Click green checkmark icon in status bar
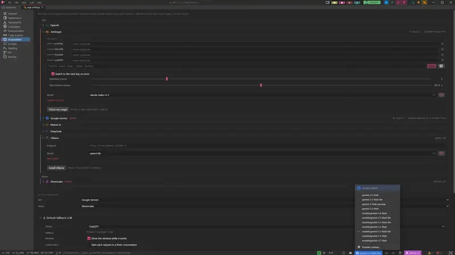This screenshot has width=455, height=255. (x=319, y=253)
